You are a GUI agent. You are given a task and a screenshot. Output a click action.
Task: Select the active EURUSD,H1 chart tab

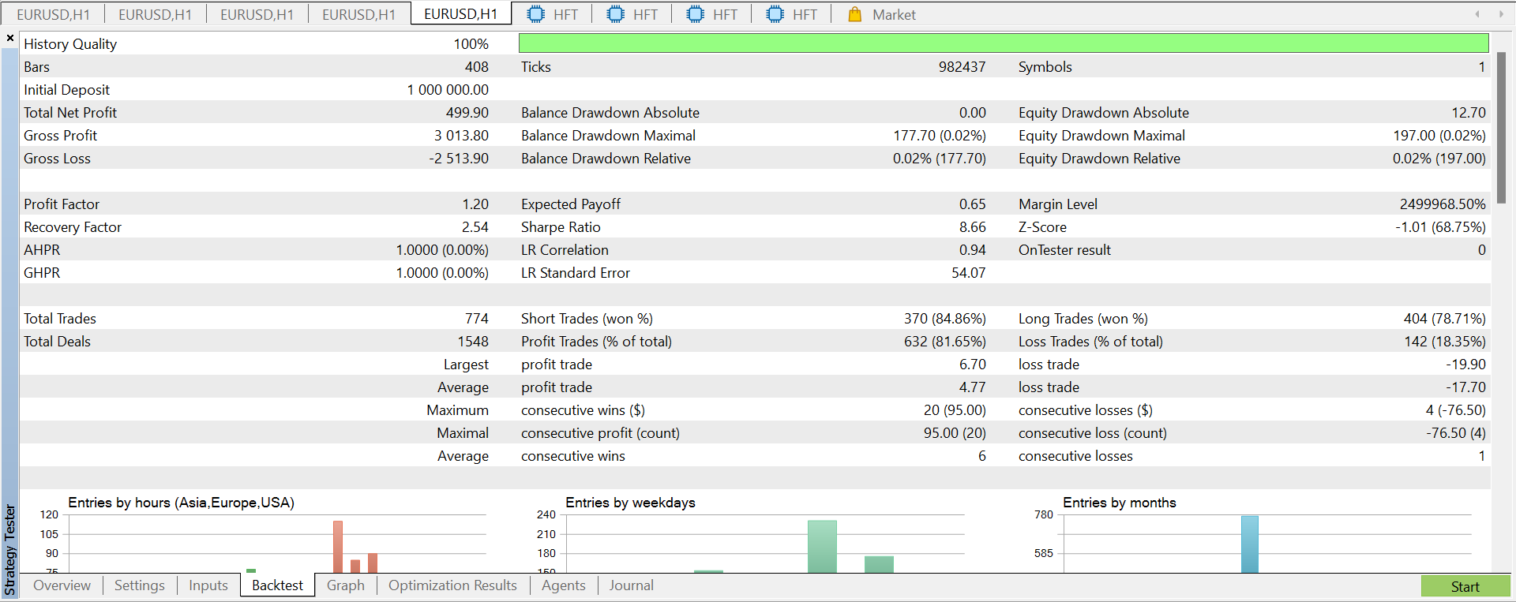pos(461,14)
